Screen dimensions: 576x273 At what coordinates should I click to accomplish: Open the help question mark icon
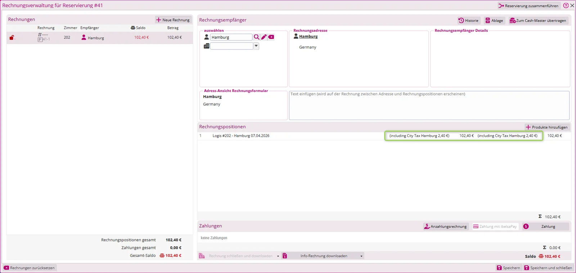pyautogui.click(x=566, y=5)
